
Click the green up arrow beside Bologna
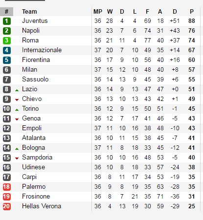click(x=17, y=149)
